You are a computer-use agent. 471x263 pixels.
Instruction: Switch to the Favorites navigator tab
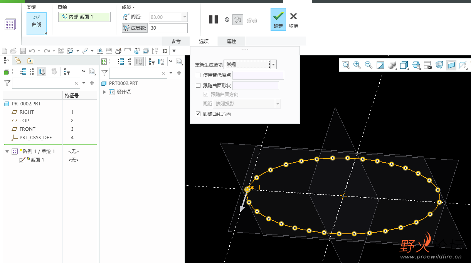[30, 61]
